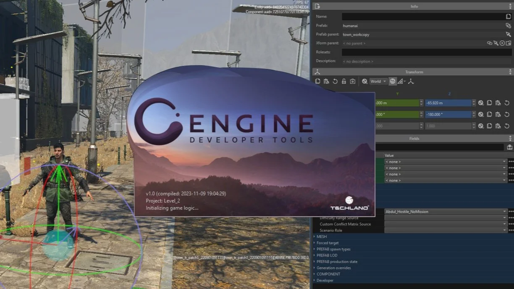Paste values on the -65.920 m position row
This screenshot has height=289, width=514.
point(498,103)
